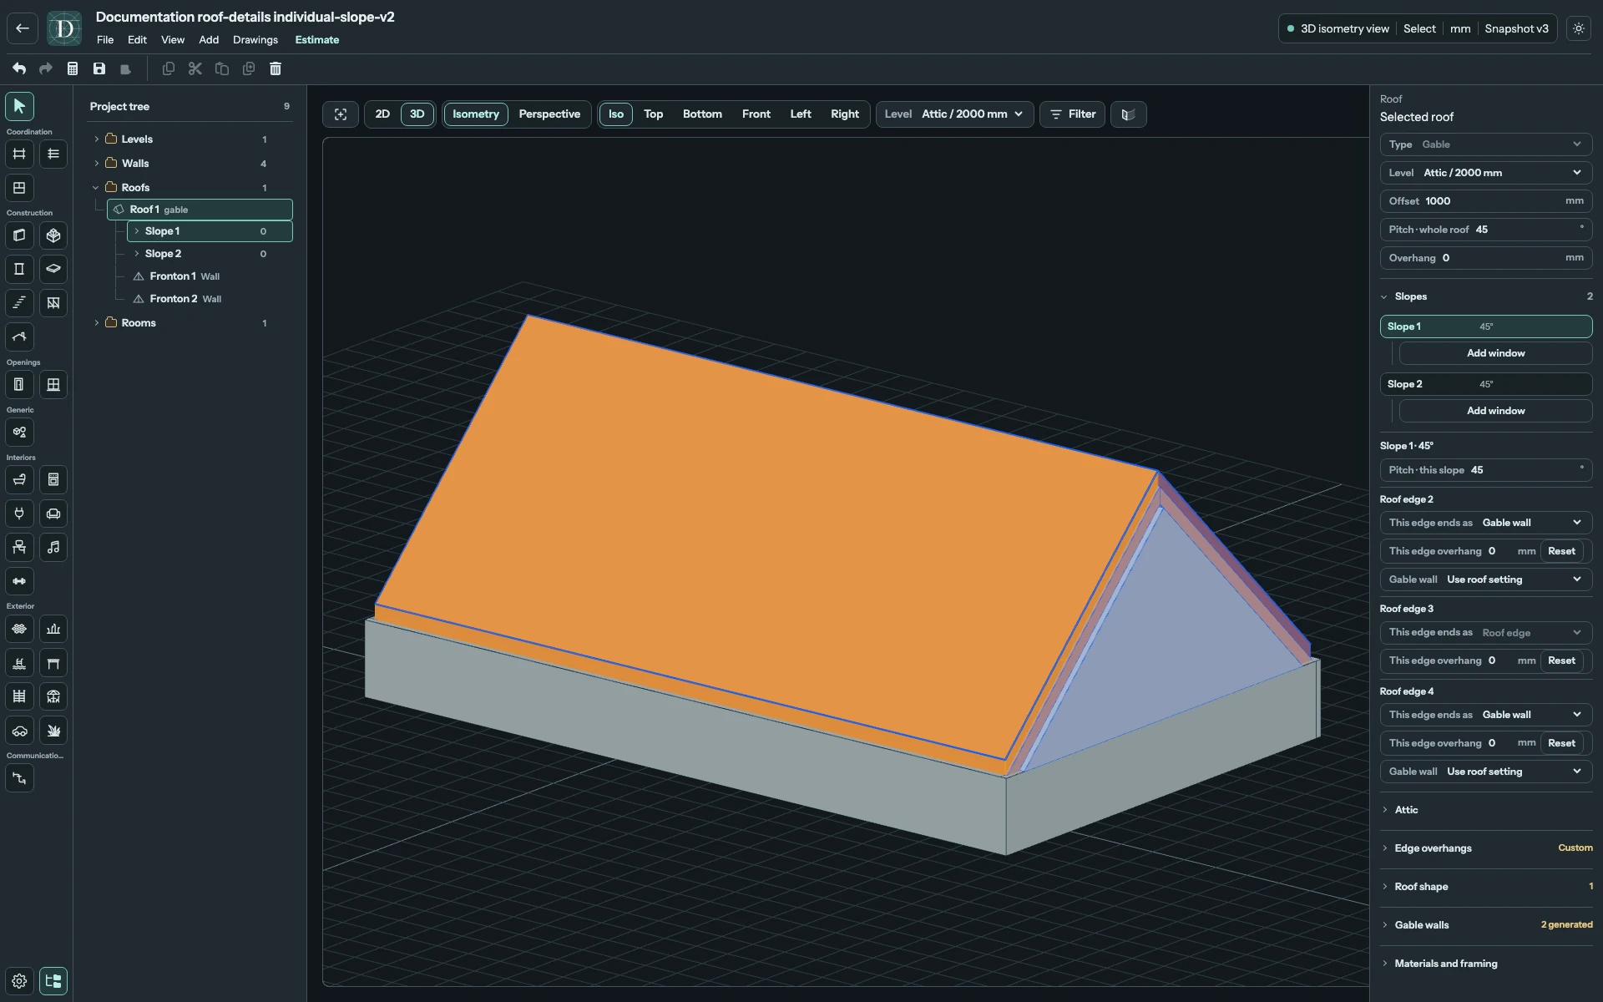Set view orientation to Top
The width and height of the screenshot is (1603, 1002).
click(x=653, y=114)
